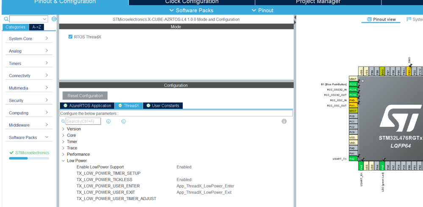The width and height of the screenshot is (423, 207).
Task: Uncheck the RTOS ThreadX checkbox
Action: point(70,37)
